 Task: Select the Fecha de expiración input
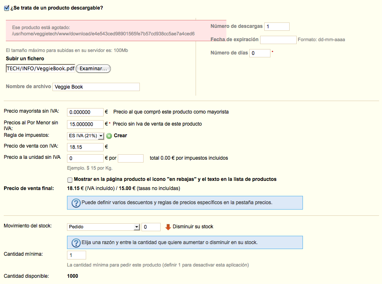tap(278, 40)
